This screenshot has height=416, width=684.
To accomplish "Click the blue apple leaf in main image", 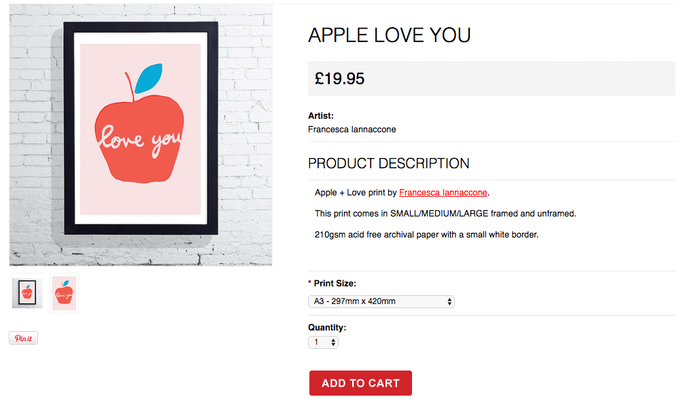I will pos(148,78).
